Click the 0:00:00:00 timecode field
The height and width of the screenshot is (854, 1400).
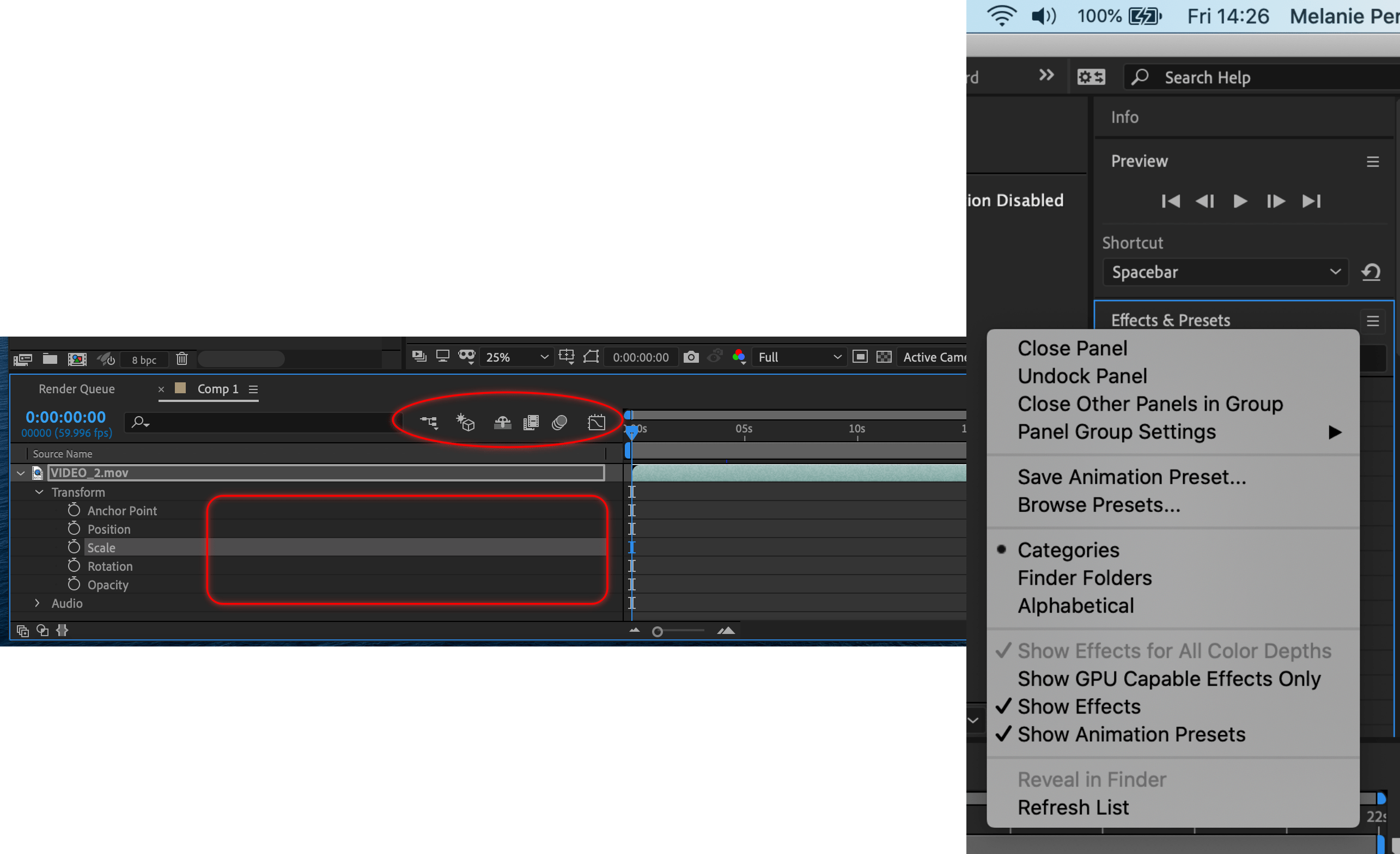[x=65, y=417]
